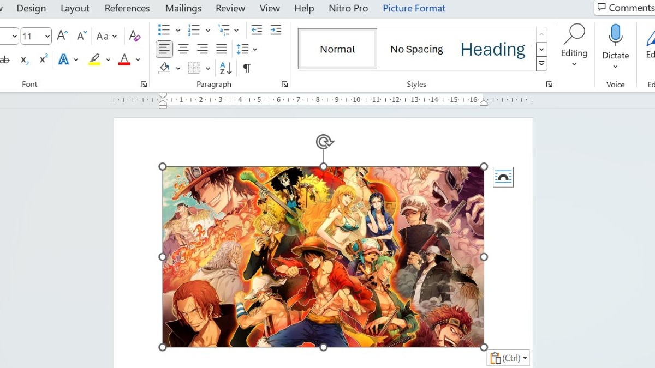Screen dimensions: 655x368
Task: Click the styles gallery scroll-down arrow
Action: 541,49
